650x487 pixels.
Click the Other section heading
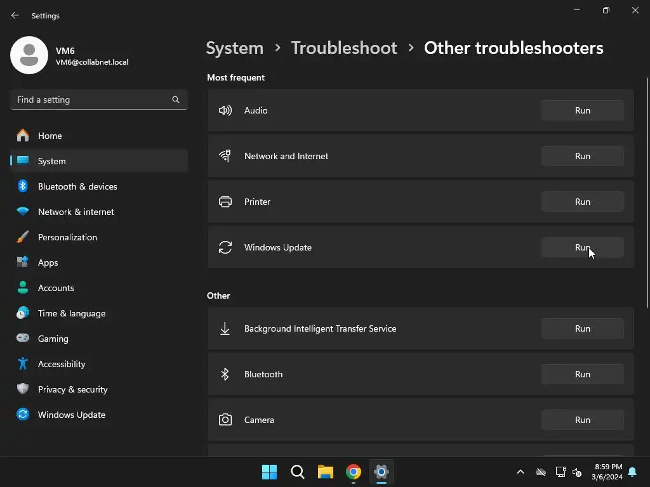tap(218, 295)
